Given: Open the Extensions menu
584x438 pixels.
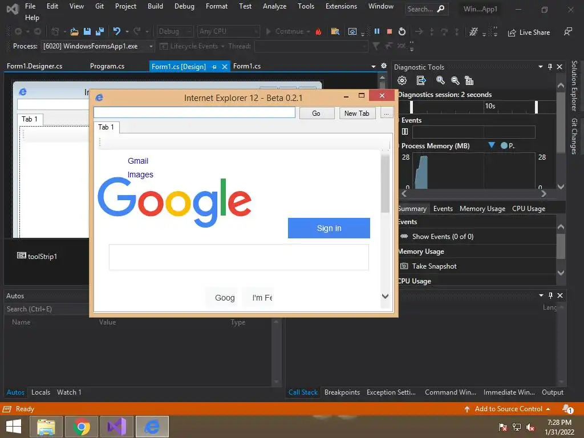Looking at the screenshot, I should point(341,6).
